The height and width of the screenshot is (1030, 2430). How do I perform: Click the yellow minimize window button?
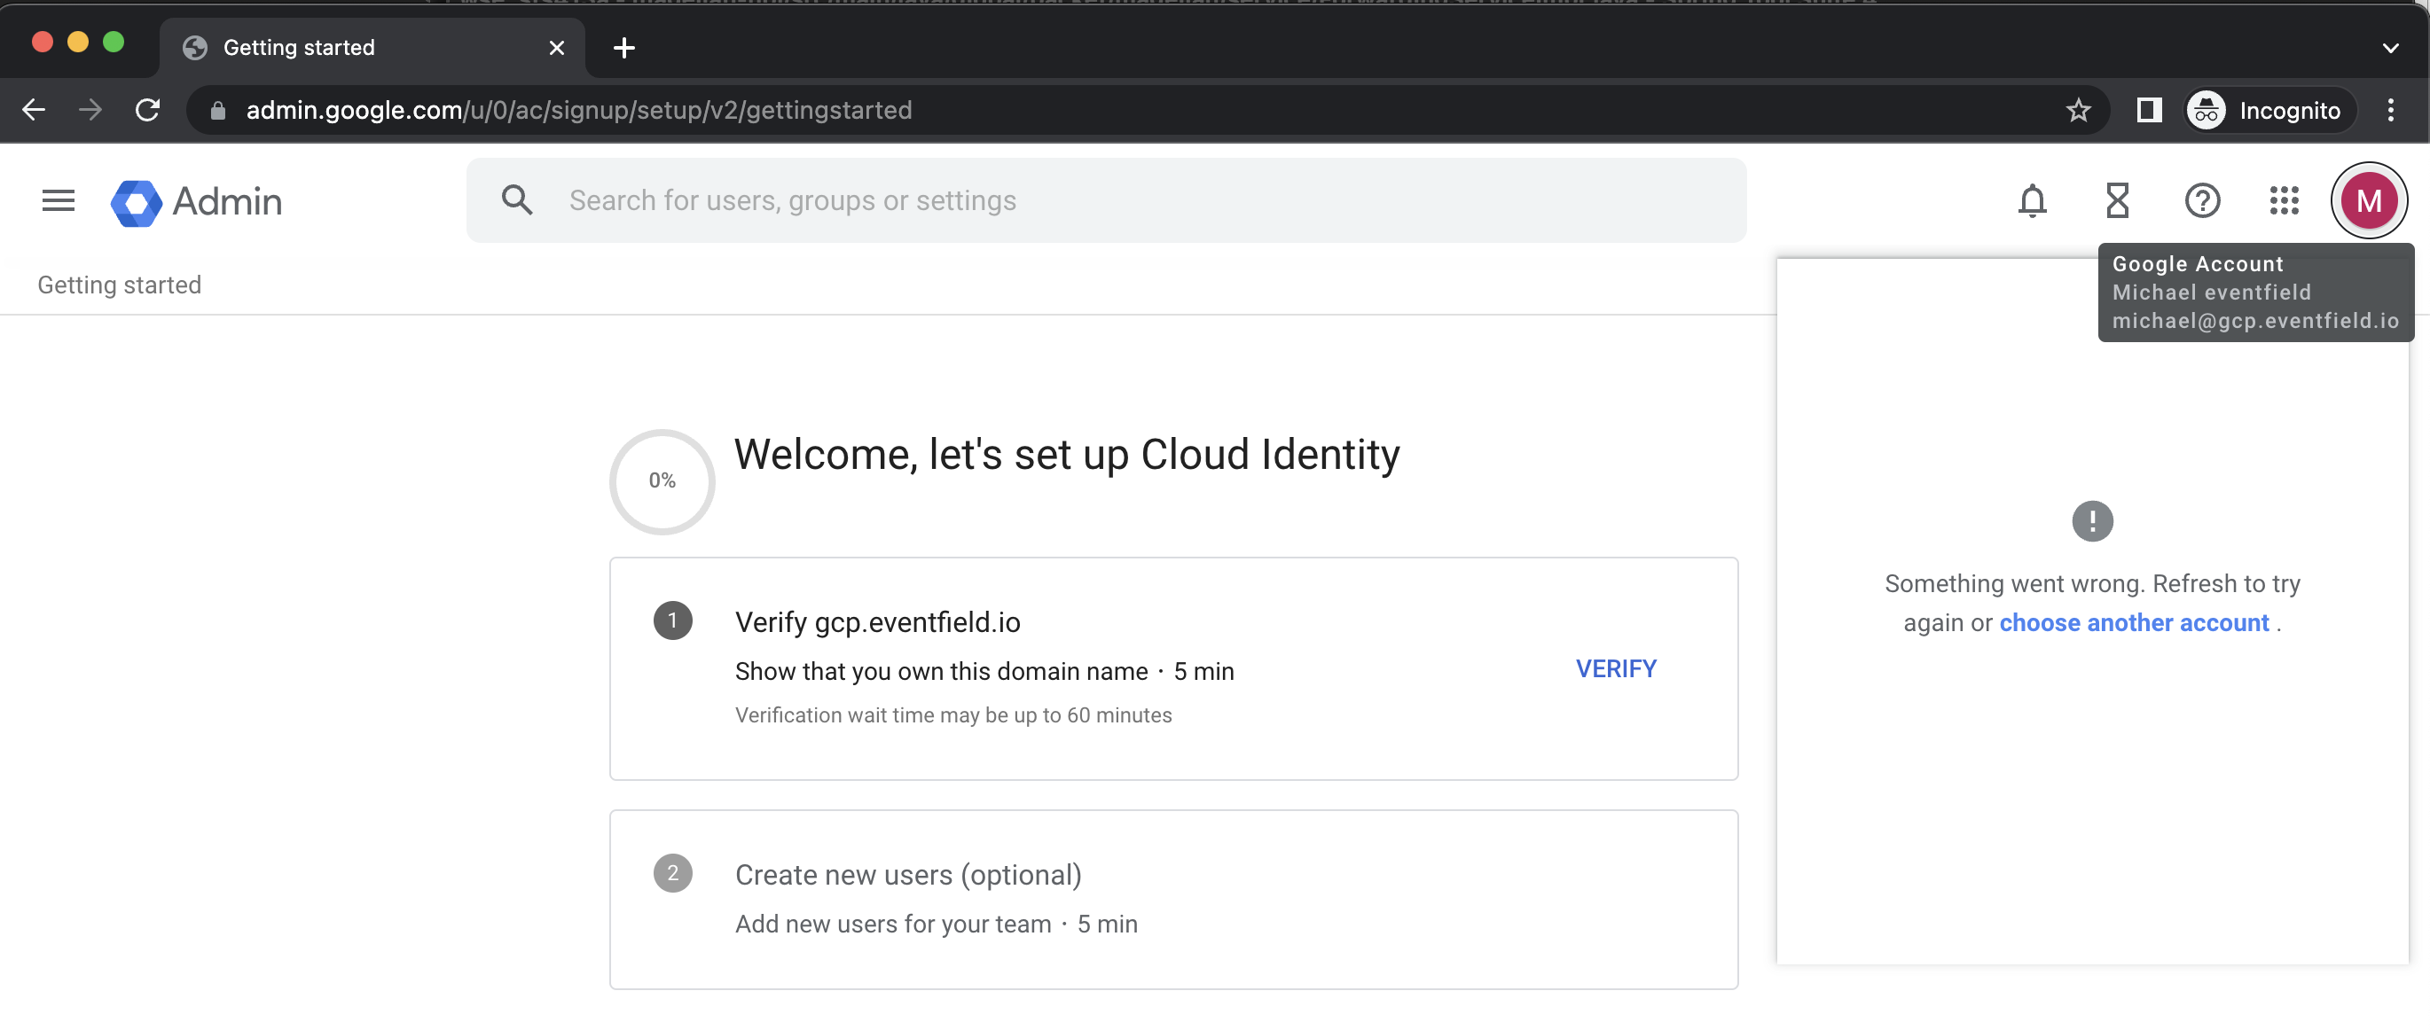77,42
